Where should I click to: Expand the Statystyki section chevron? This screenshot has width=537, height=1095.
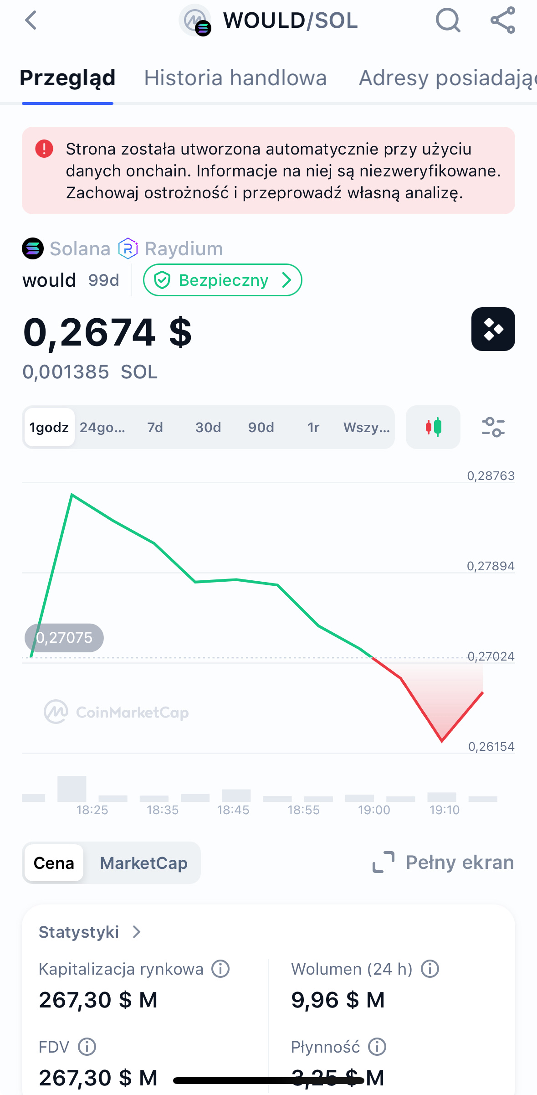coord(136,932)
